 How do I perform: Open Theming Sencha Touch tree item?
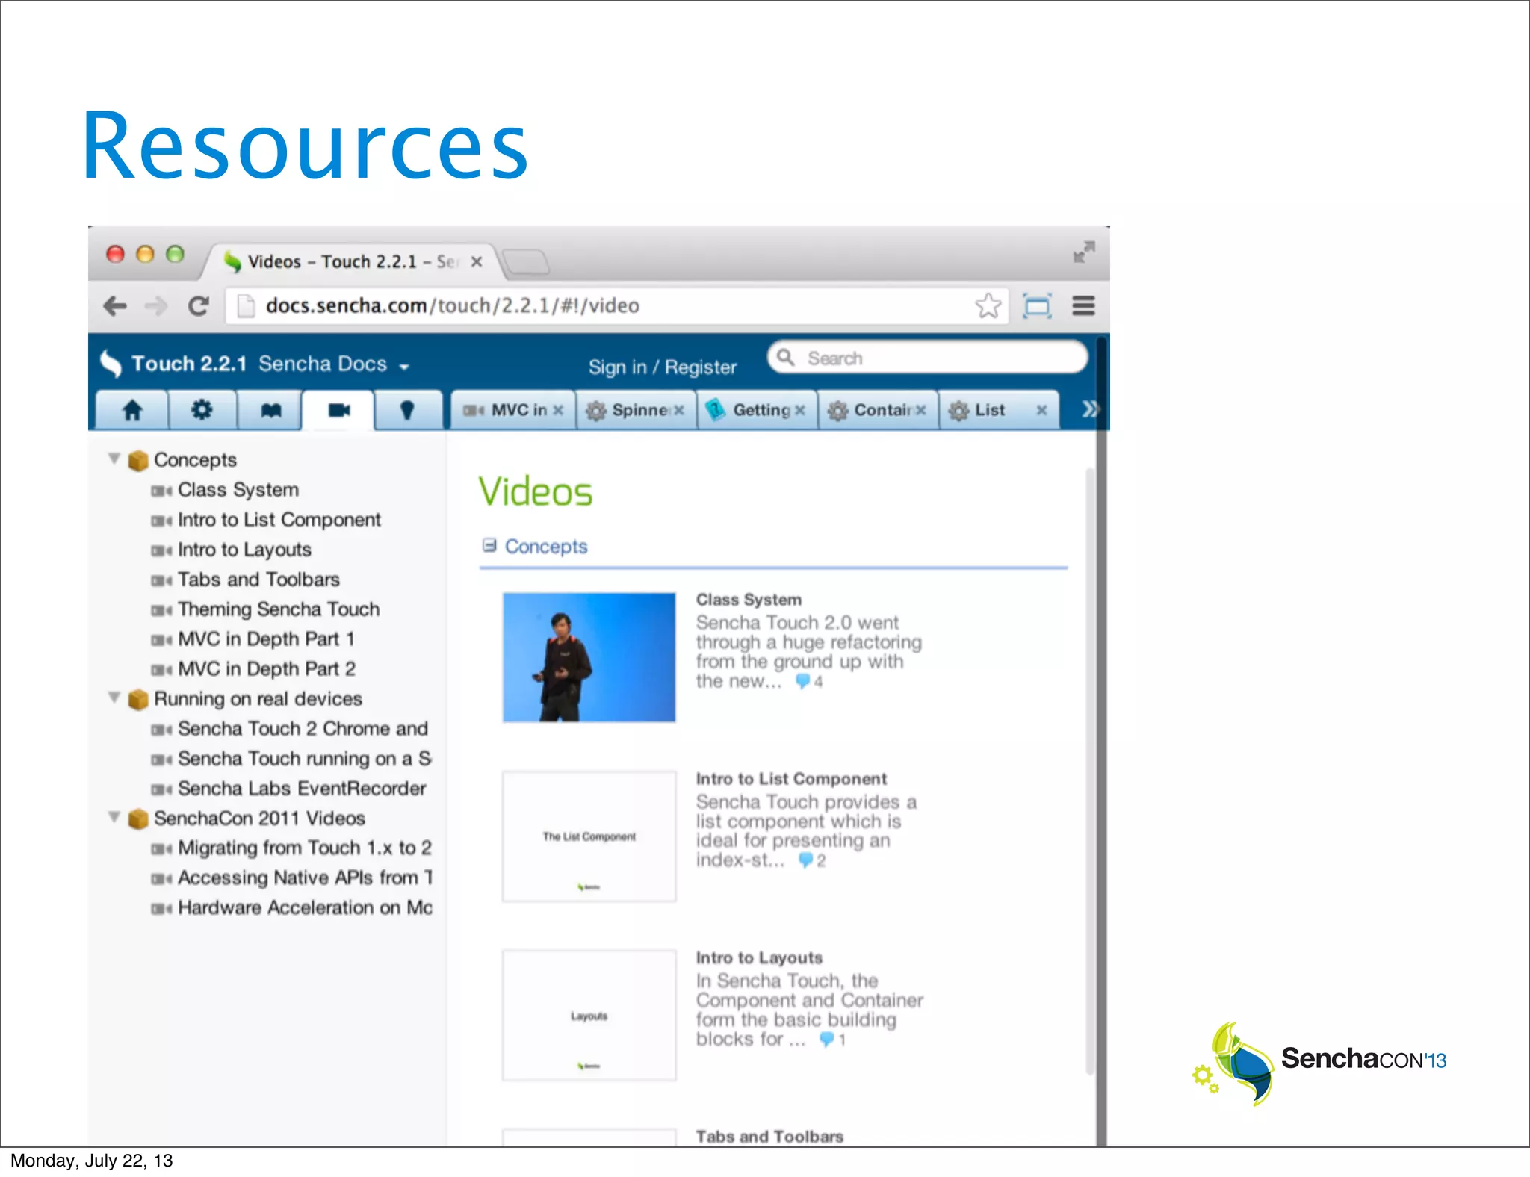[279, 609]
